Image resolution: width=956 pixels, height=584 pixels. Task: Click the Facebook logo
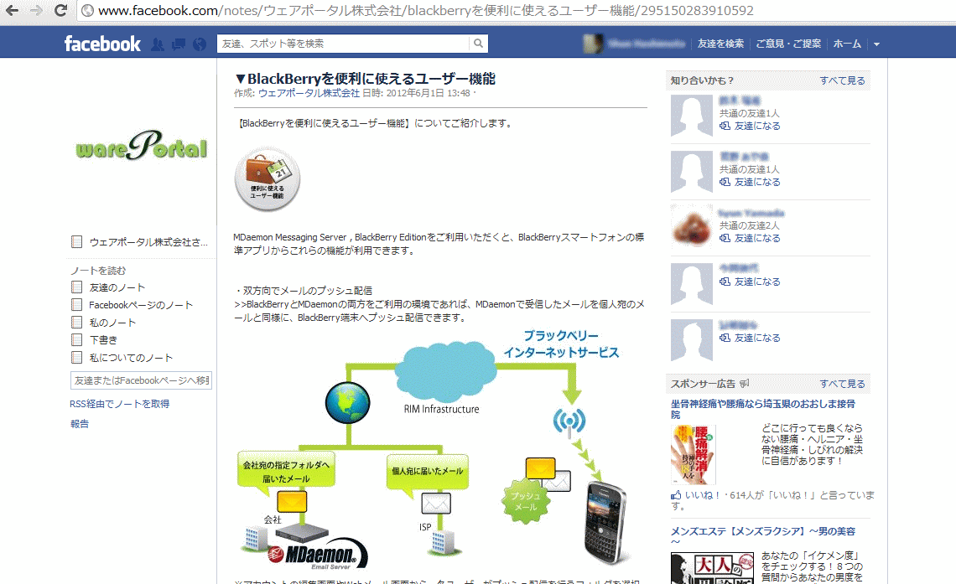(x=102, y=44)
